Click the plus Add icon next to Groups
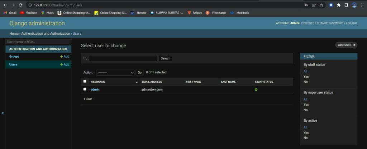This screenshot has height=149, width=367. click(62, 57)
